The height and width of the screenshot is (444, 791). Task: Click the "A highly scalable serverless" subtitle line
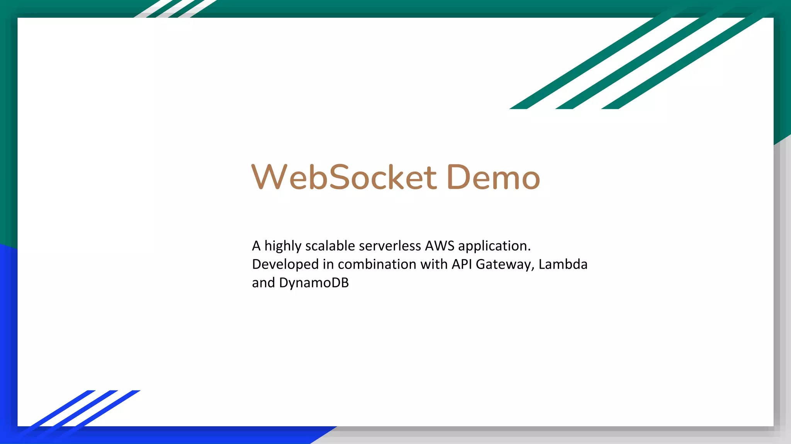(336, 246)
